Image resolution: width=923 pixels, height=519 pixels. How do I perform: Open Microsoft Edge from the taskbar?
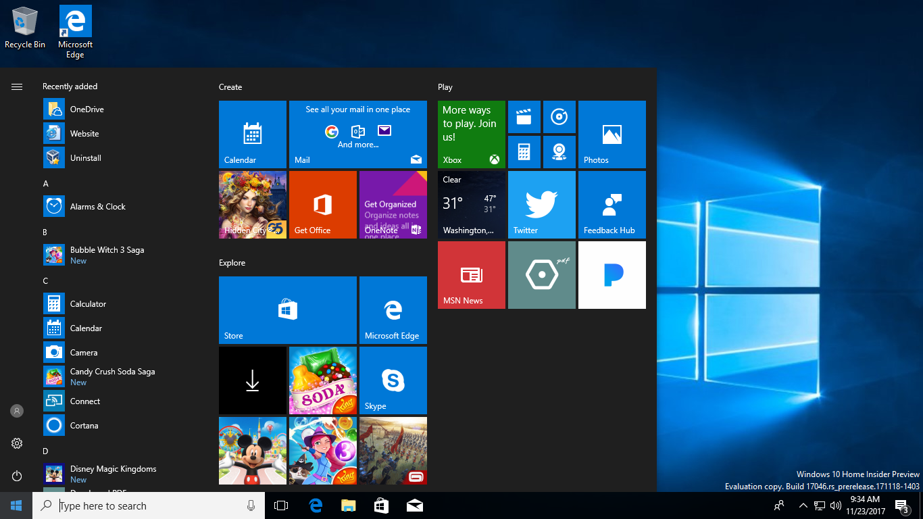coord(316,505)
